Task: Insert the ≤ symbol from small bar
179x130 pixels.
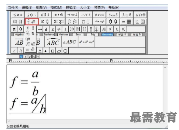Action: point(53,29)
